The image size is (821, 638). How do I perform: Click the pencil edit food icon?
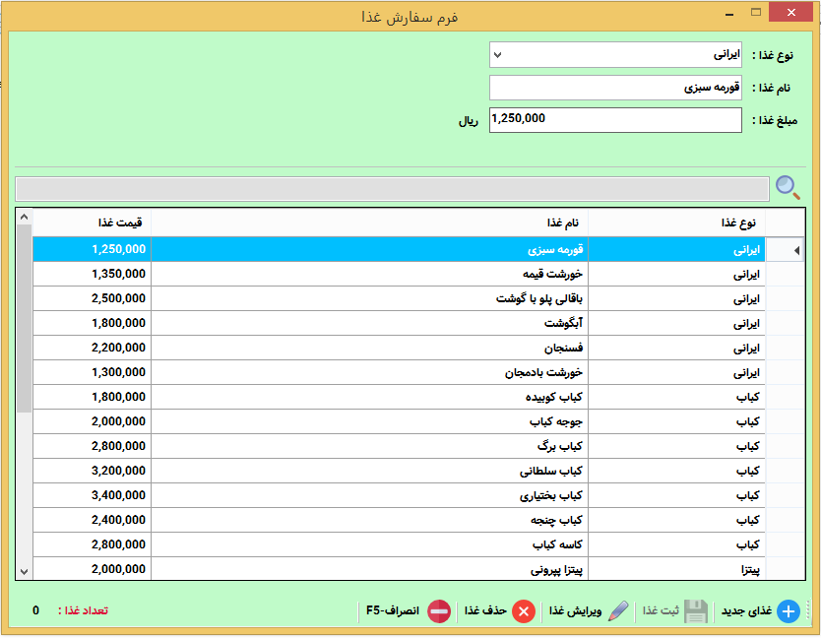pos(617,611)
